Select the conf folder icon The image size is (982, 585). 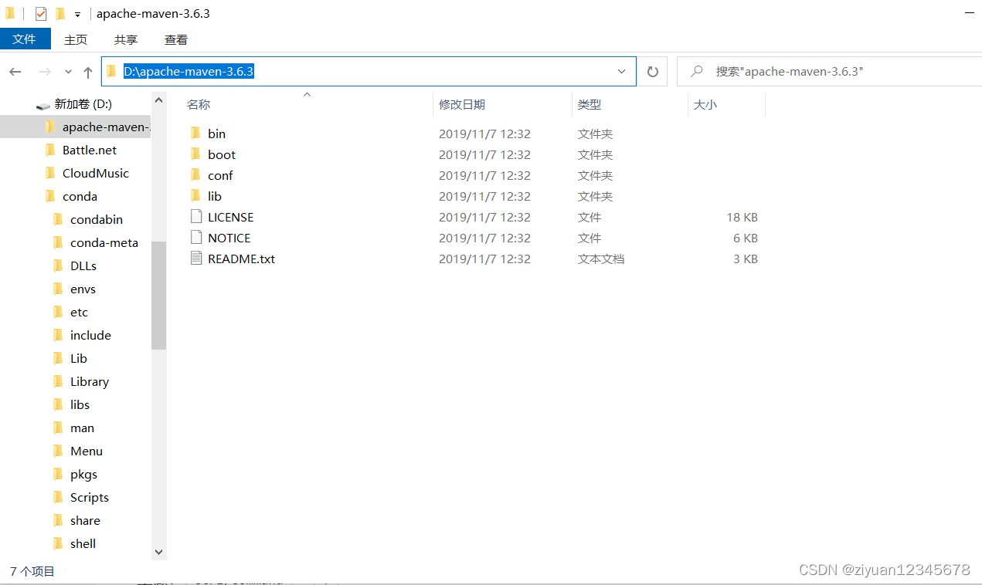(x=195, y=175)
